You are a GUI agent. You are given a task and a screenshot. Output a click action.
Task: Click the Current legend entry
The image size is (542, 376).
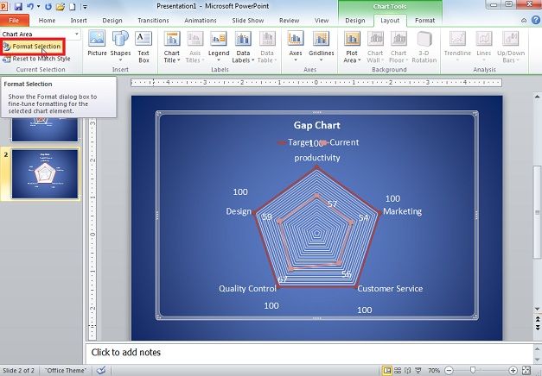pyautogui.click(x=341, y=142)
